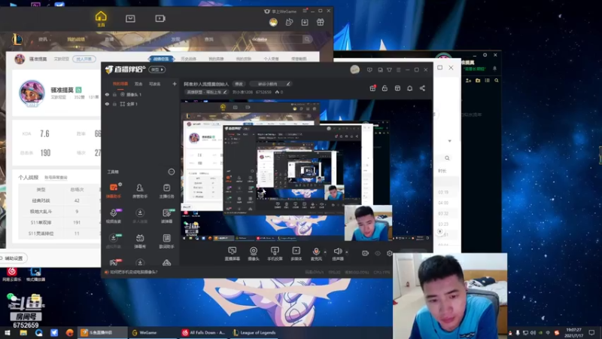Open 战绩总览 tab in WeGame profile
The width and height of the screenshot is (602, 339).
(x=161, y=59)
